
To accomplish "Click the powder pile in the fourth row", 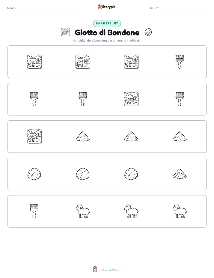I will point(180,173).
